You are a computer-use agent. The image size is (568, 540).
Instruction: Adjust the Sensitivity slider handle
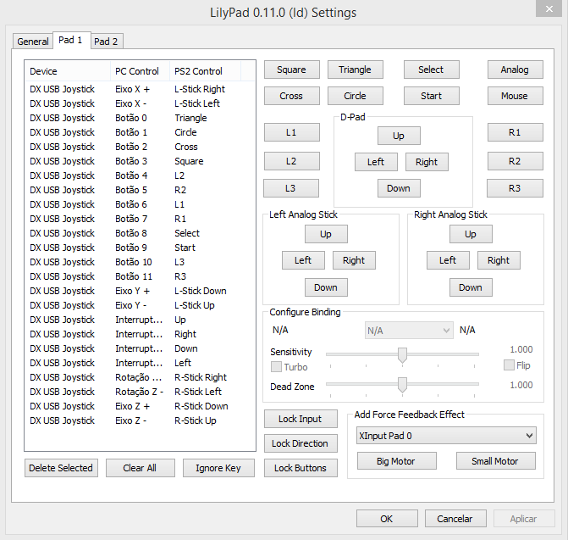402,355
